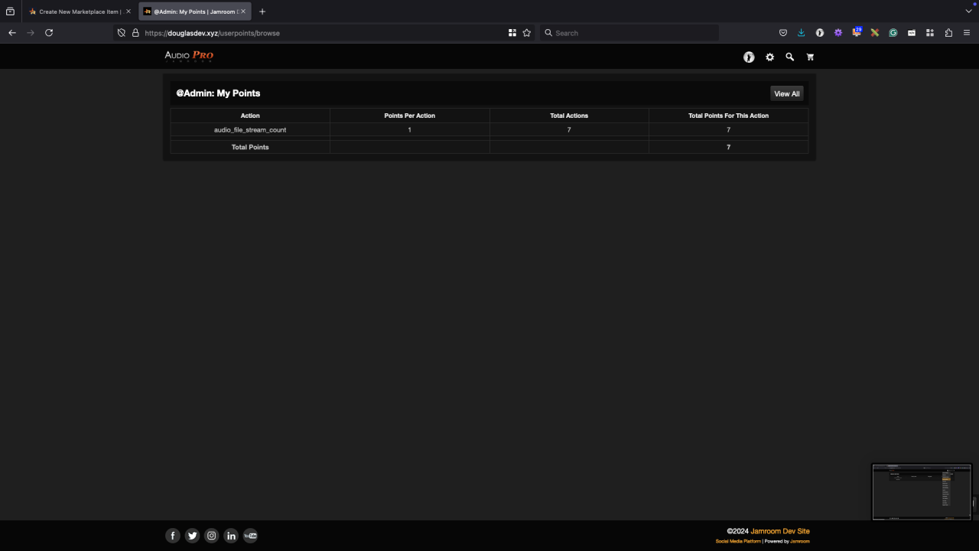
Task: Open the floating picture-in-picture screenshot thumbnail
Action: coord(922,491)
